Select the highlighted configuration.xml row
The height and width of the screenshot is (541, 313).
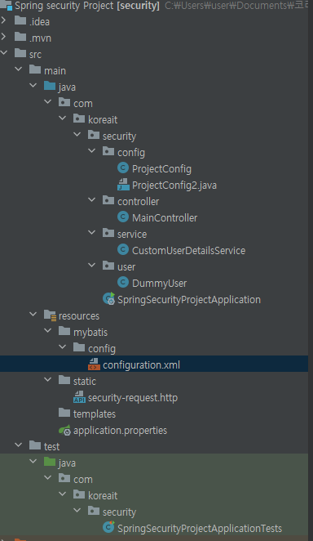point(154,364)
